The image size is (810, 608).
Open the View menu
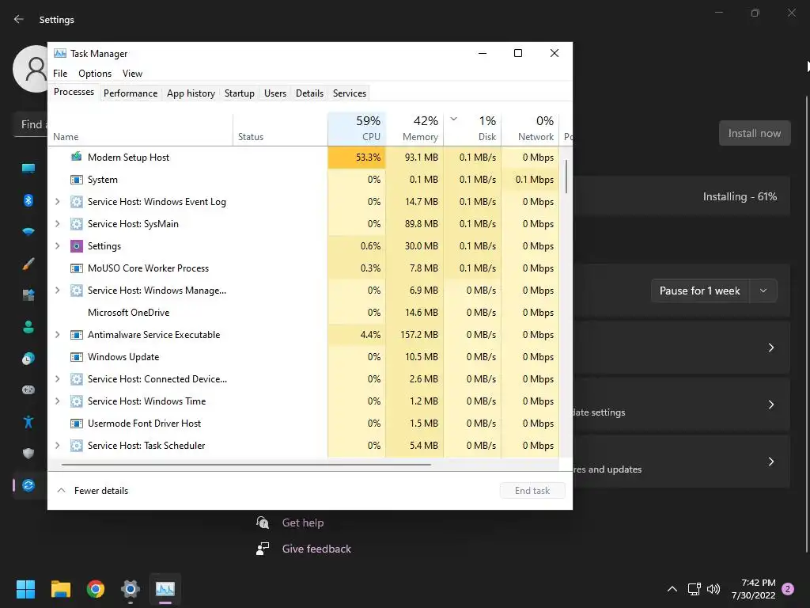tap(132, 74)
